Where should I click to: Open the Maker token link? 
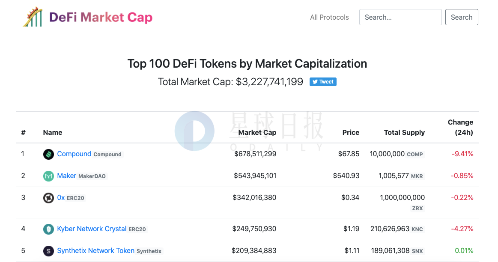pos(66,176)
